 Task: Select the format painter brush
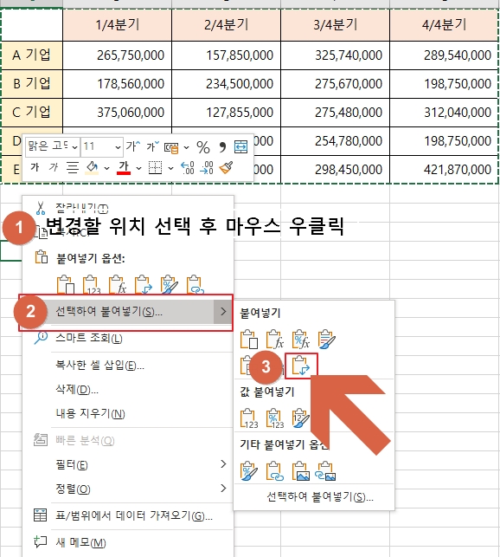[x=226, y=167]
